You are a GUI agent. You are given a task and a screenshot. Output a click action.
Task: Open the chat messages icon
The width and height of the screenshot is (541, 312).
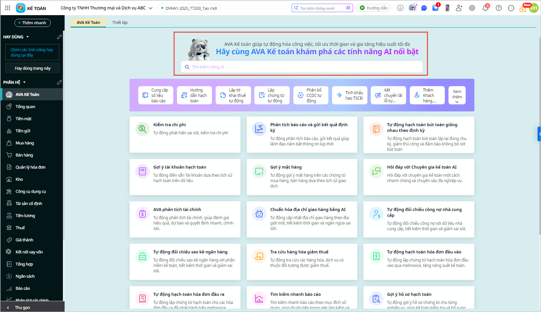click(424, 8)
